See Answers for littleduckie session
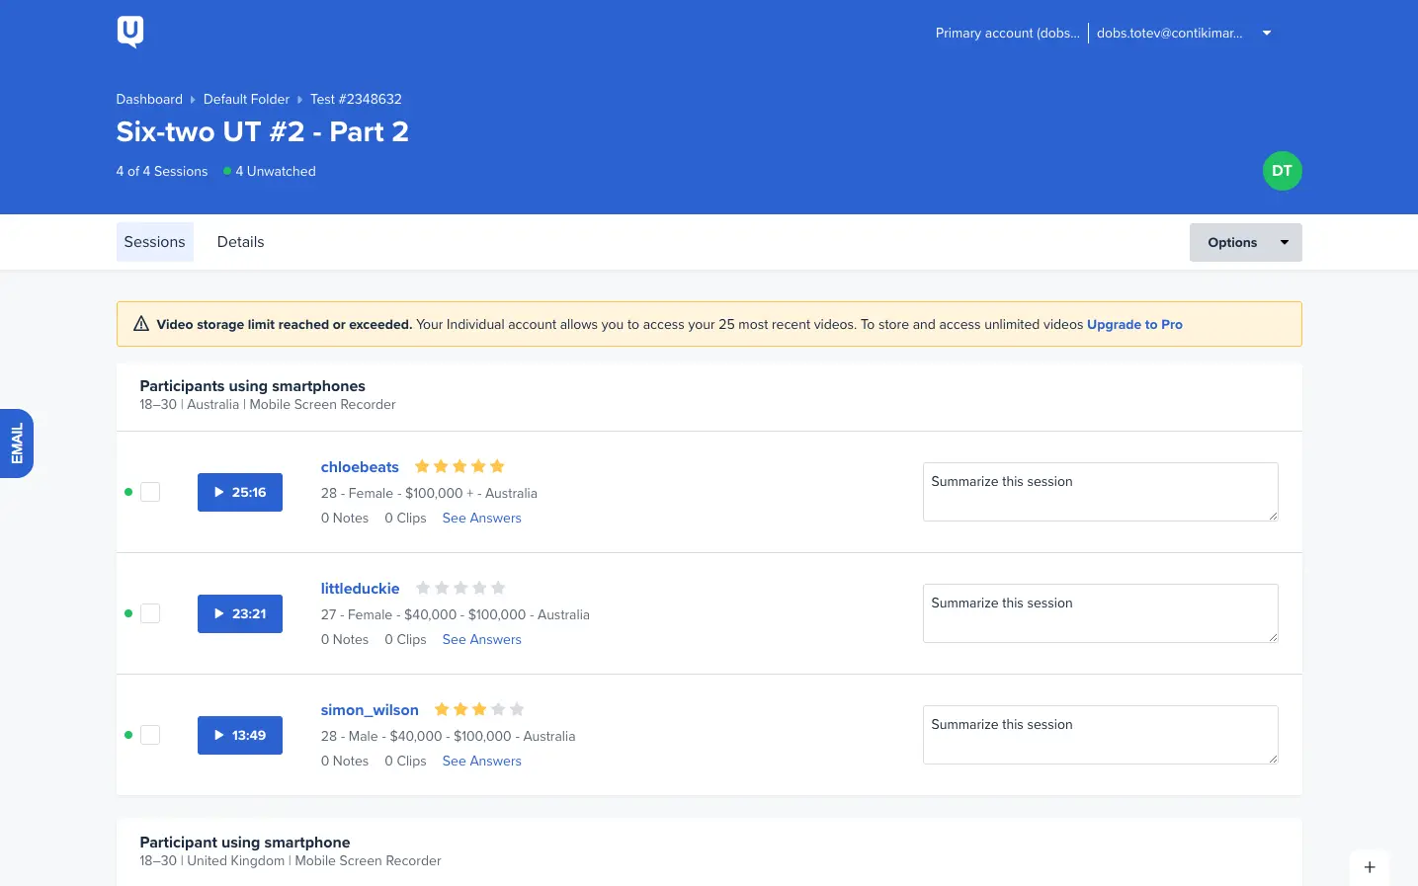This screenshot has height=886, width=1418. [481, 639]
